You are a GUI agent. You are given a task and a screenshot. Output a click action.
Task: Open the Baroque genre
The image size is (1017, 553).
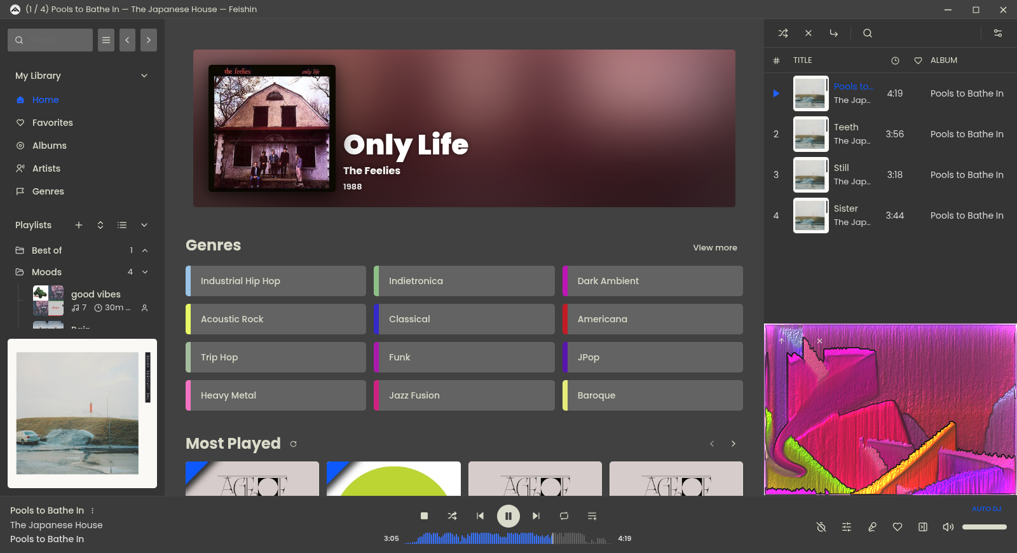tap(653, 395)
